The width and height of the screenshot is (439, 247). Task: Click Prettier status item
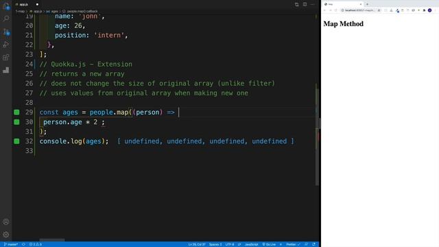(x=293, y=244)
